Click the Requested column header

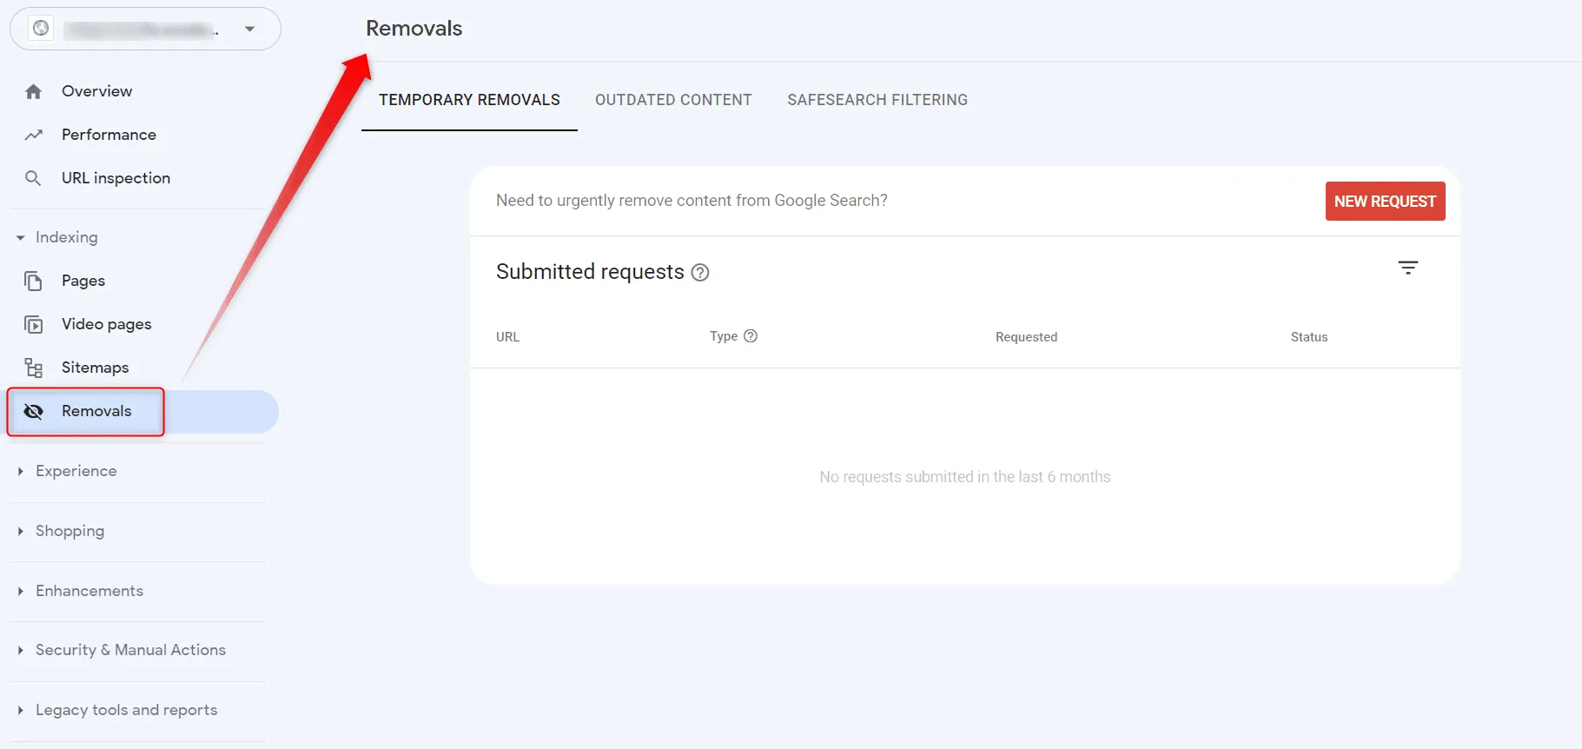click(1026, 337)
